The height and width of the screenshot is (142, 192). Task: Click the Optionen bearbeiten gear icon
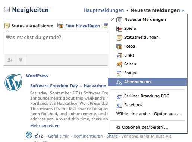(118, 128)
